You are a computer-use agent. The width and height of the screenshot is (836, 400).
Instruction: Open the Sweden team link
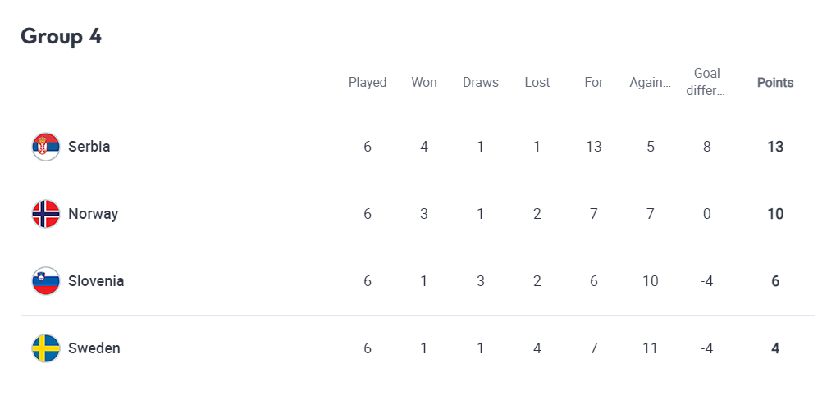[94, 348]
